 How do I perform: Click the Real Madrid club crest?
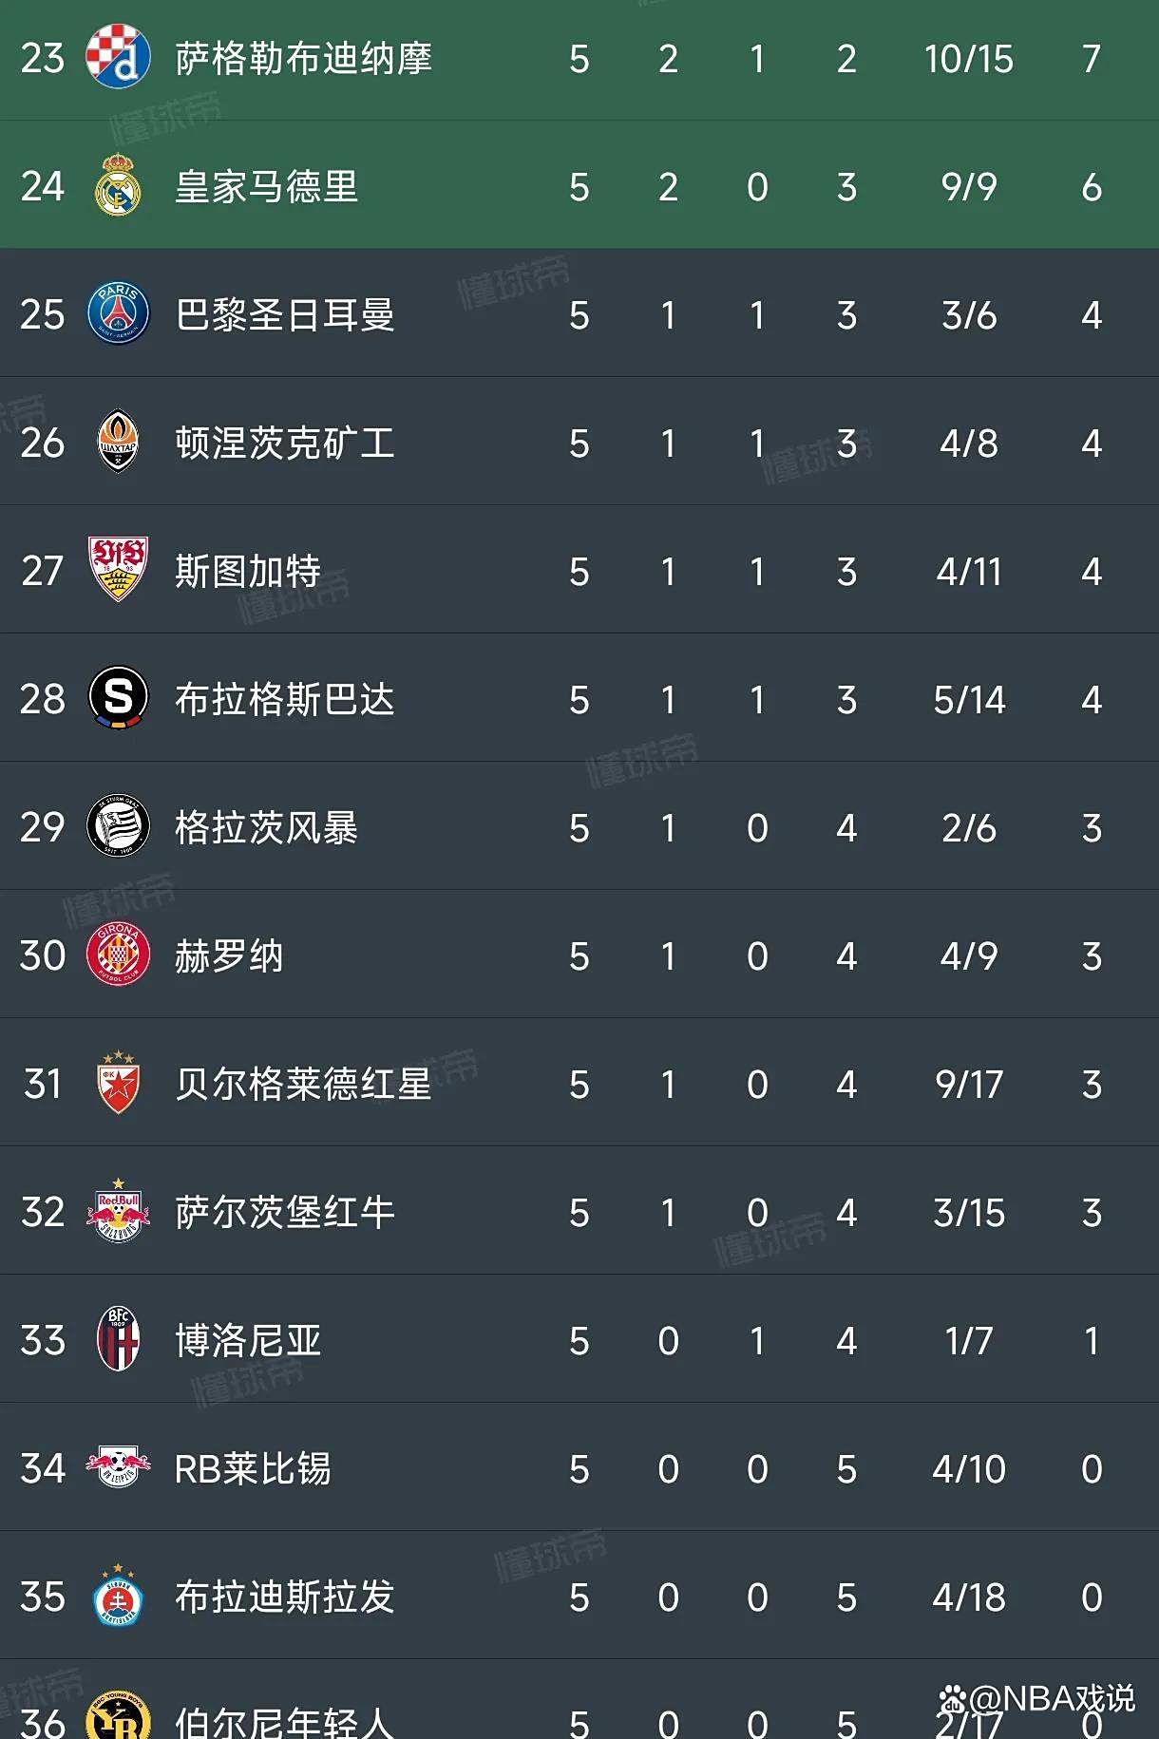pos(117,186)
